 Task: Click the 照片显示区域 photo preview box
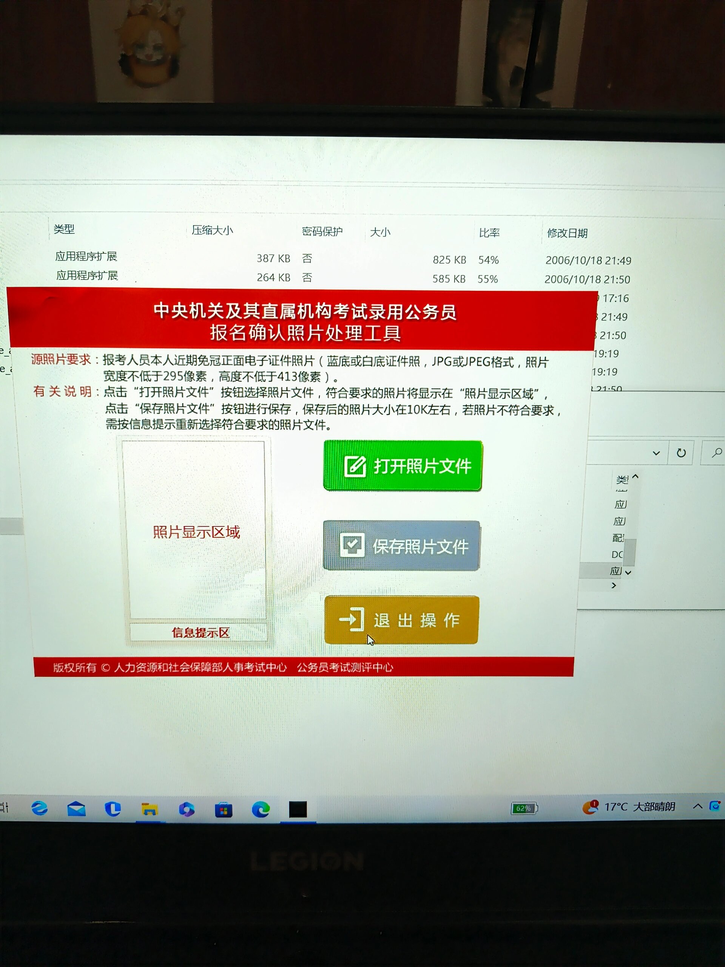194,531
